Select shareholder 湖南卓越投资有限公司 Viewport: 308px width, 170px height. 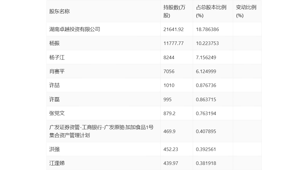(x=75, y=29)
